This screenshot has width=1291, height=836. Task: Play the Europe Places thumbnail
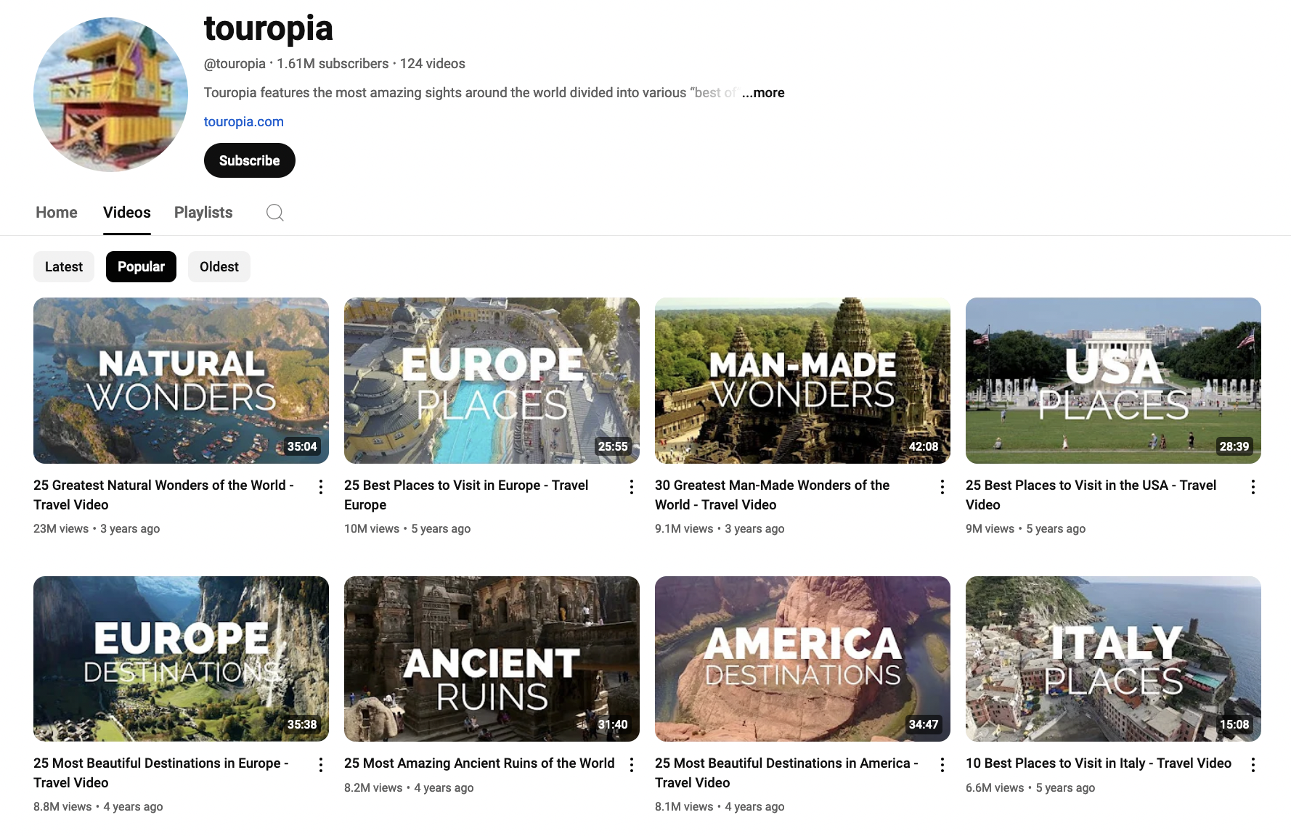click(492, 380)
